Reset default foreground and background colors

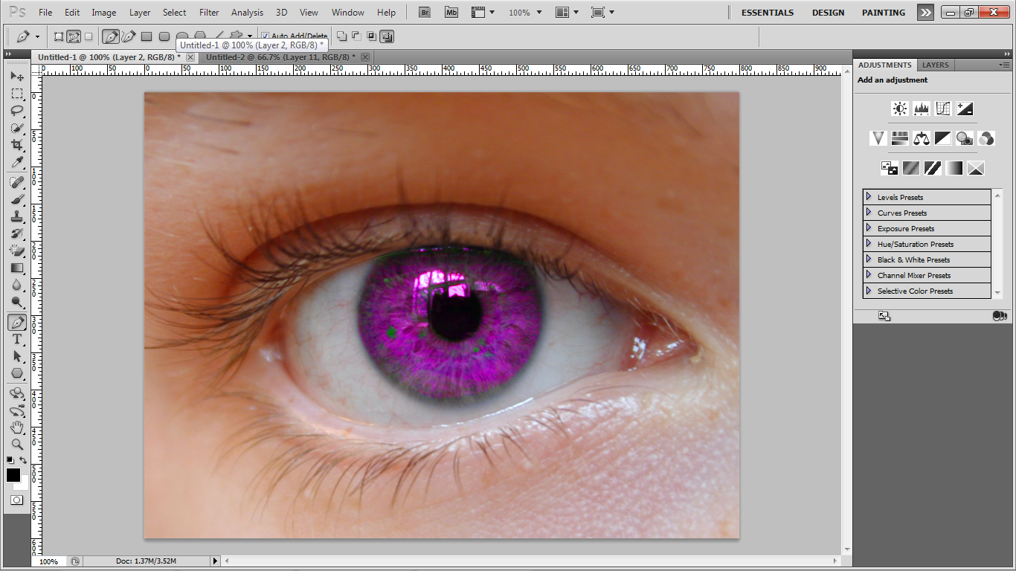coord(10,461)
